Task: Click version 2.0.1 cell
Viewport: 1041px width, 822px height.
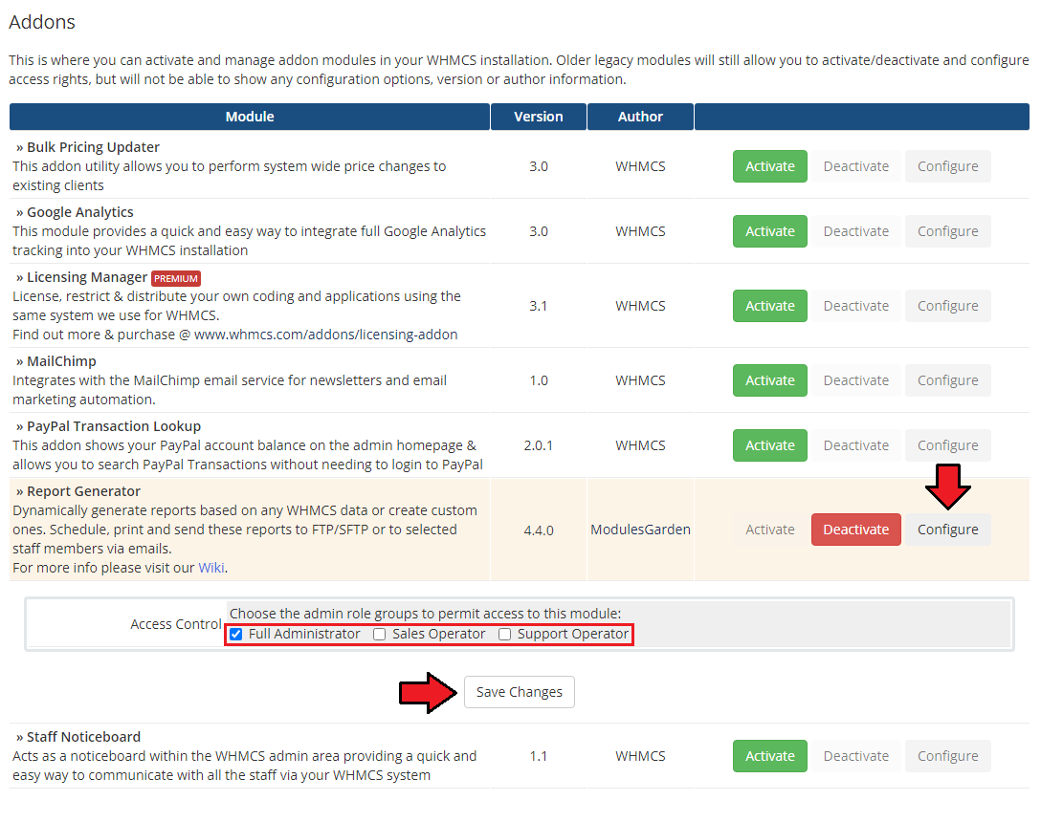Action: pos(539,445)
